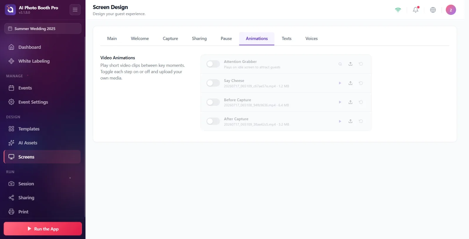Click the AI Assets sparkle icon
Image resolution: width=469 pixels, height=239 pixels.
click(x=11, y=143)
